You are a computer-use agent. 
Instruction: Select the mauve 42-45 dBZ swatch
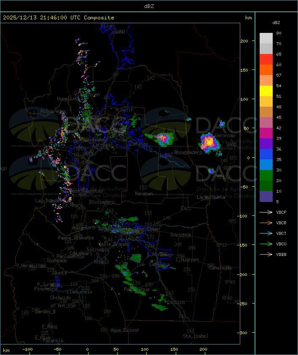coord(266,123)
